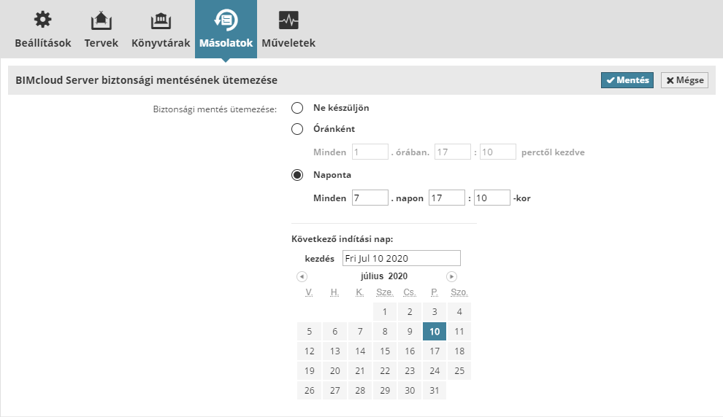723x417 pixels.
Task: Click the Sze. weekday header
Action: tap(385, 292)
